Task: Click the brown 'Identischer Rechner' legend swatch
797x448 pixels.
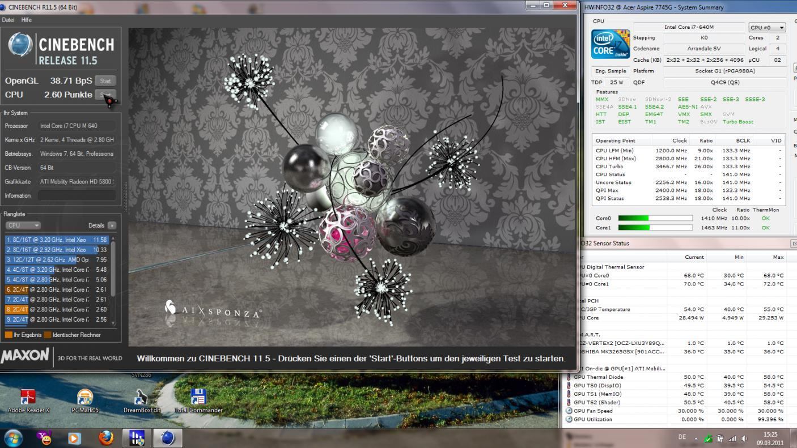Action: coord(48,335)
